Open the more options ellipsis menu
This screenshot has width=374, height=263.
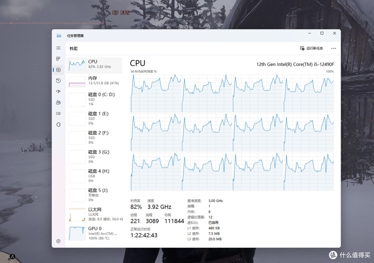pyautogui.click(x=333, y=48)
